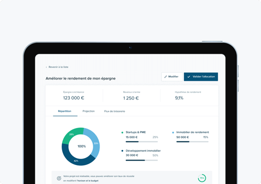
Task: Open the Flux de trésorerie tab
Action: click(x=115, y=111)
